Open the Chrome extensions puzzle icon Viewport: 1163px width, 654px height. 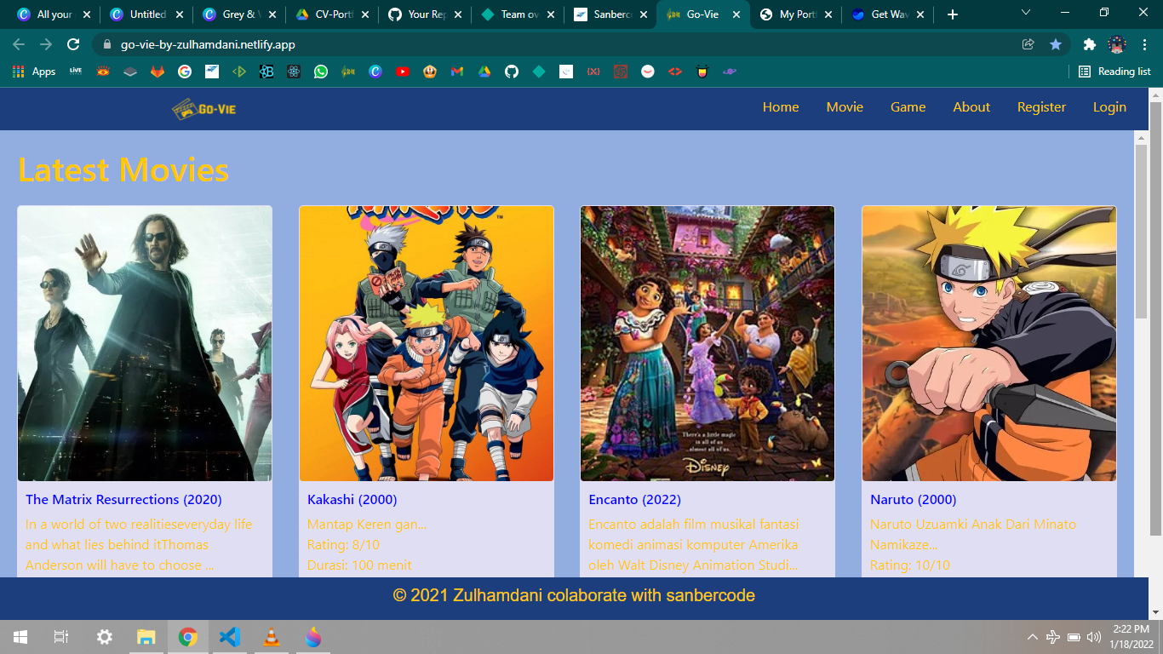(1089, 44)
